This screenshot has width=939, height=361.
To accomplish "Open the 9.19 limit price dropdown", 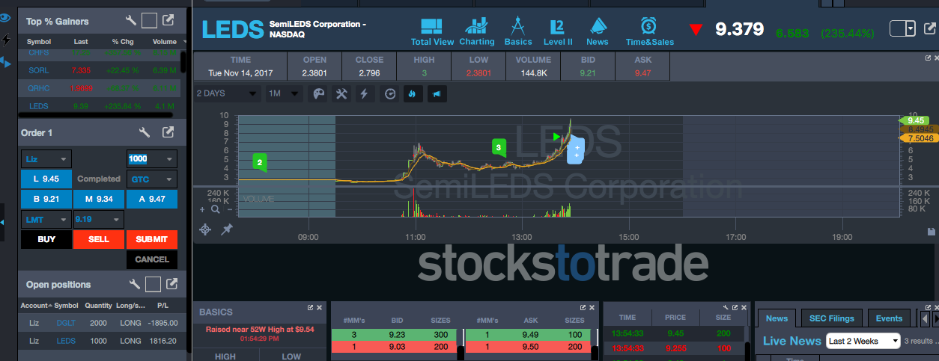I will pos(98,220).
